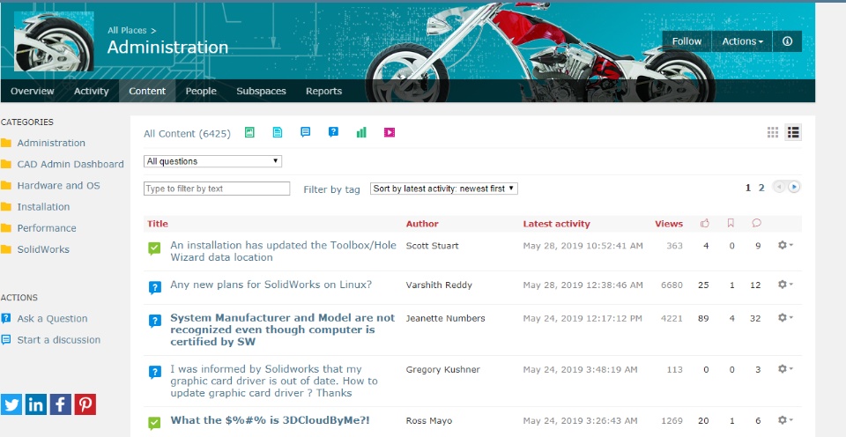Open author Varshith Reddy's profile
Image resolution: width=846 pixels, height=437 pixels.
point(439,285)
